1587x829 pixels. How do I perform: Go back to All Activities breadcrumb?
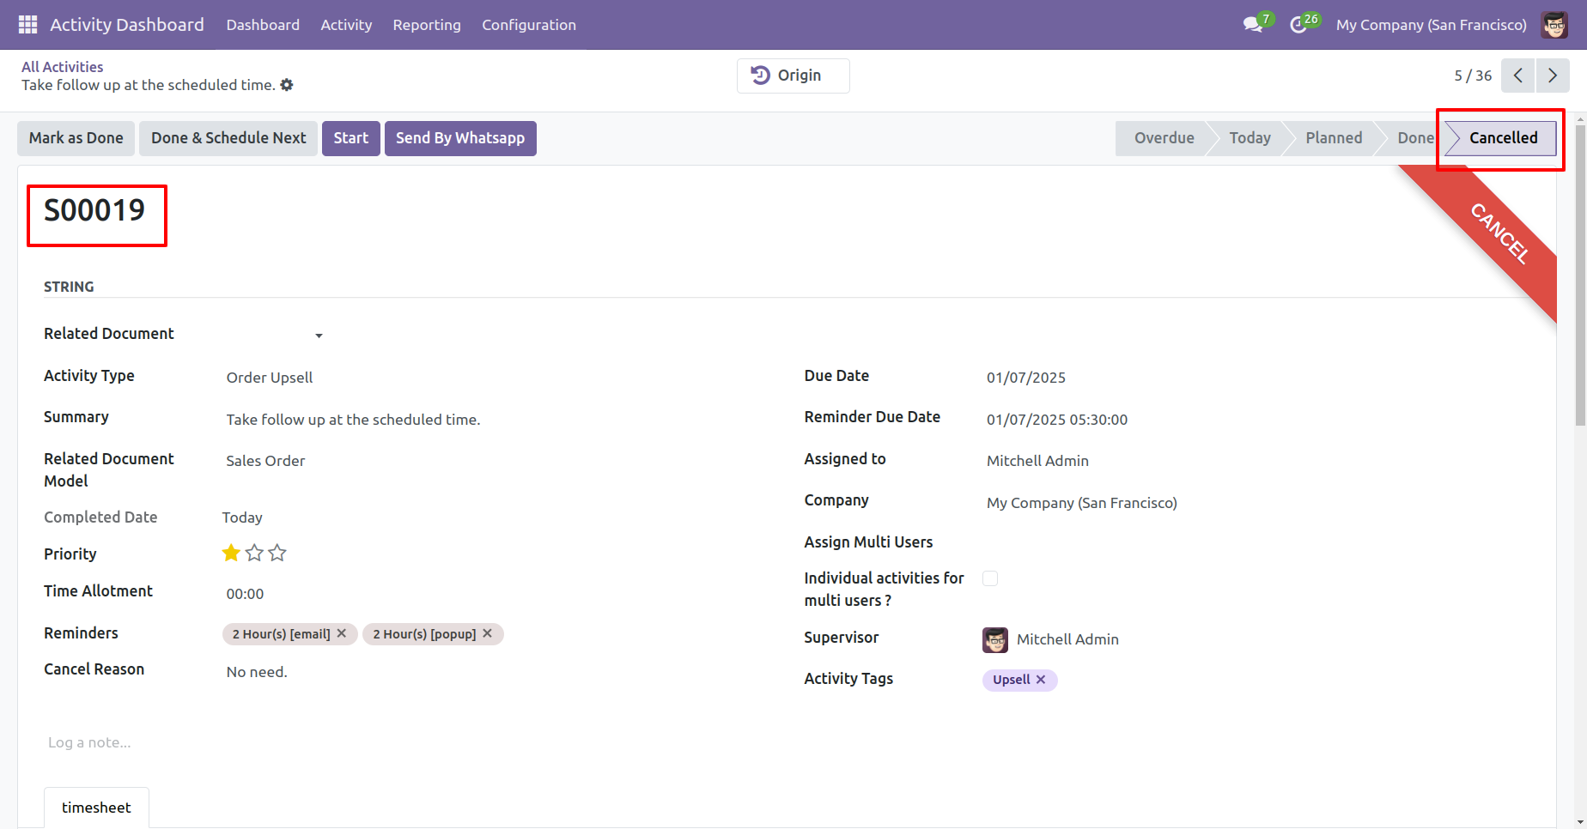click(x=62, y=67)
